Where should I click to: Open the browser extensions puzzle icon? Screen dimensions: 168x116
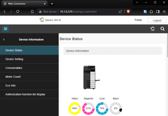[x=151, y=12]
